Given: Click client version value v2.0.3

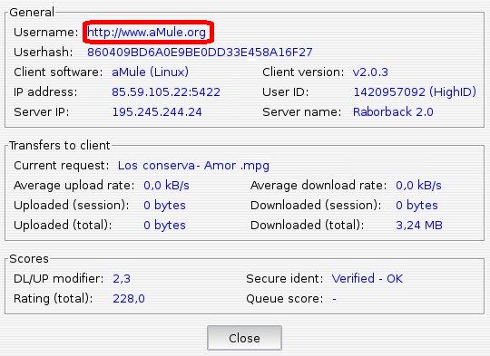Looking at the screenshot, I should tap(370, 72).
